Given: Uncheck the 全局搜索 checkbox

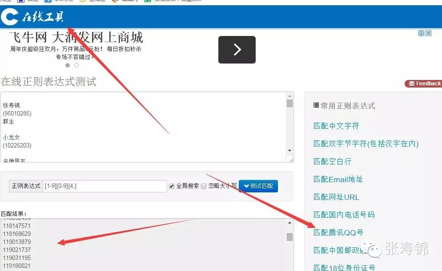Looking at the screenshot, I should [x=172, y=186].
